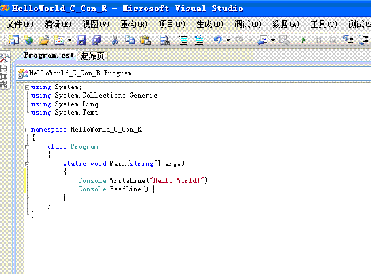Viewport: 371px width, 274px height.
Task: Click the class name 'Program' in code
Action: [85, 147]
